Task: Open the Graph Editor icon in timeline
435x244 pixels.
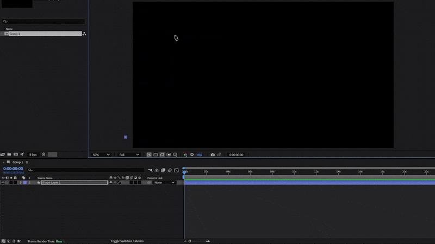Action: [176, 170]
